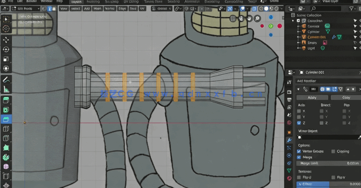Click the Merge Limit value field
The height and width of the screenshot is (188, 361).
coord(329,163)
